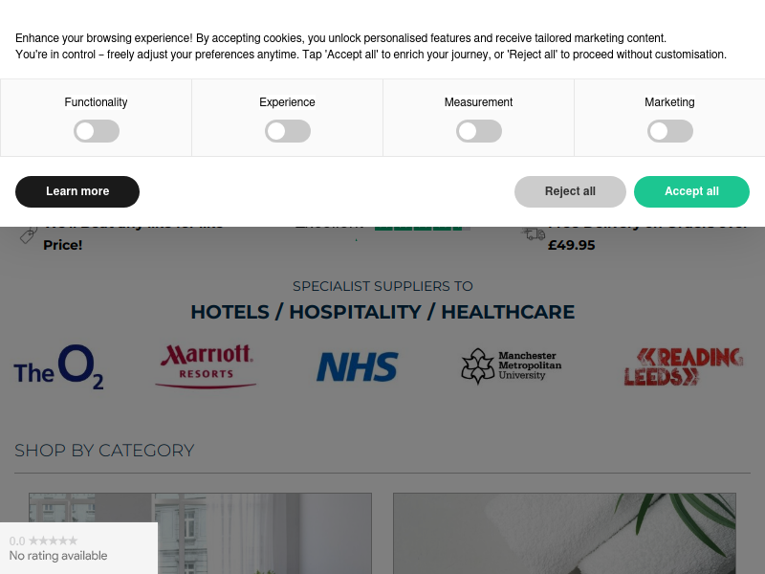Viewport: 765px width, 574px height.
Task: Click The O2 logo
Action: (x=58, y=367)
